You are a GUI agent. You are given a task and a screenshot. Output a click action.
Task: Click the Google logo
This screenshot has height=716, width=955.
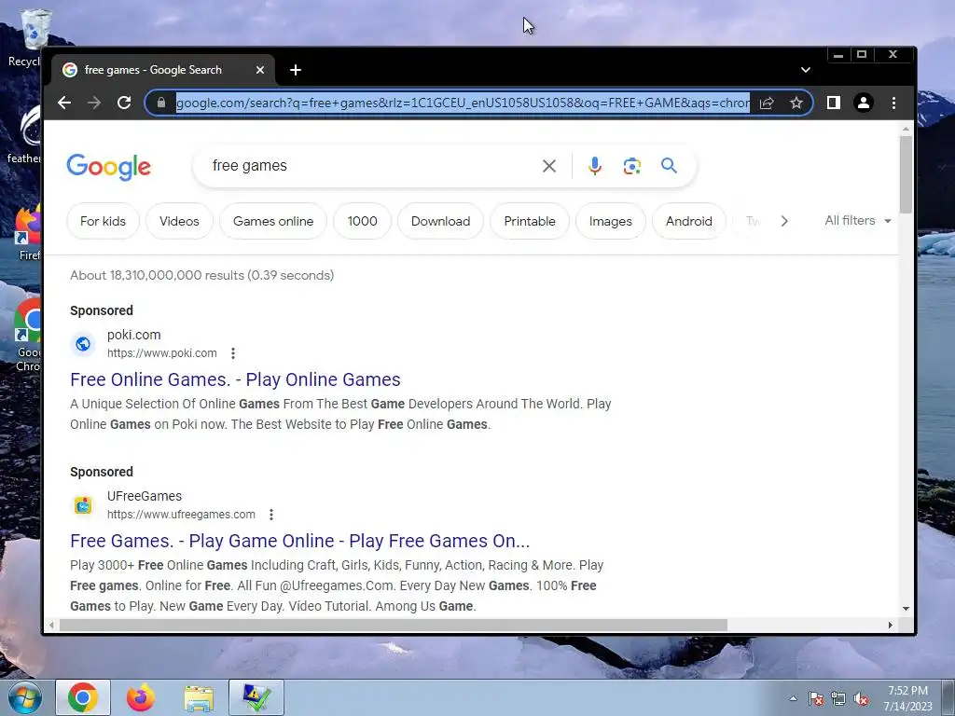tap(108, 167)
